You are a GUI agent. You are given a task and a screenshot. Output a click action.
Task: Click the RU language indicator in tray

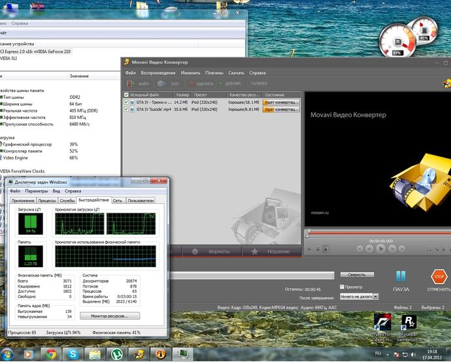coord(378,354)
